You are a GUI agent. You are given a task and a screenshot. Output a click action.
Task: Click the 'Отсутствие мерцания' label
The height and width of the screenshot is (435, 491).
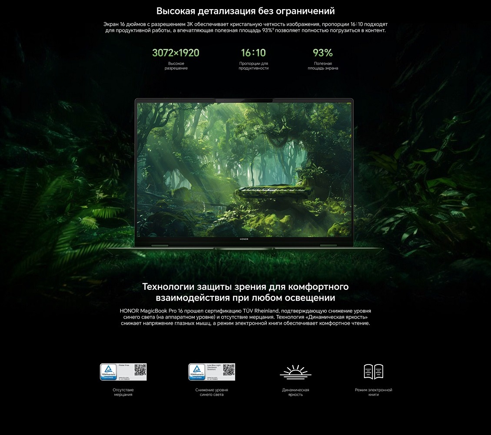(123, 392)
